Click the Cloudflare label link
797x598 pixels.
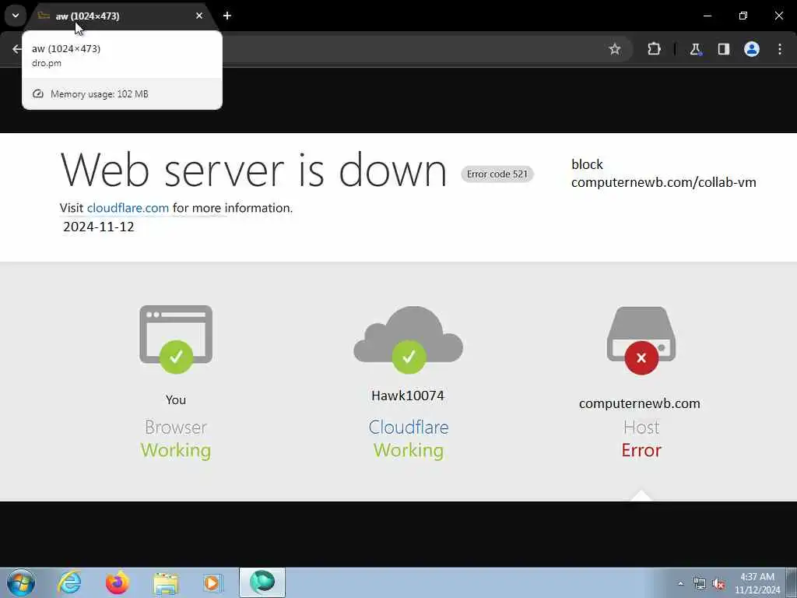click(409, 427)
